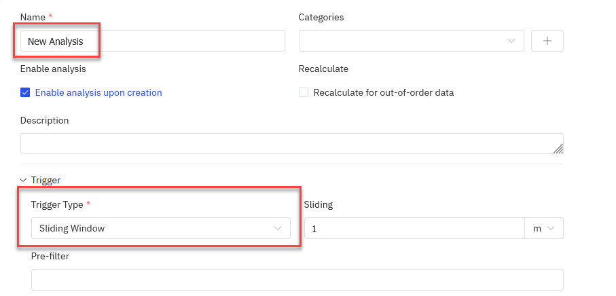This screenshot has height=296, width=616.
Task: Click the 'Pre-filter' field label
Action: pos(50,256)
